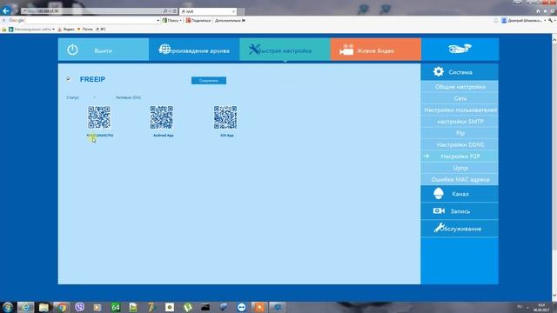The width and height of the screenshot is (557, 313).
Task: Open Internet Explorer from taskbar
Action: pos(25,307)
